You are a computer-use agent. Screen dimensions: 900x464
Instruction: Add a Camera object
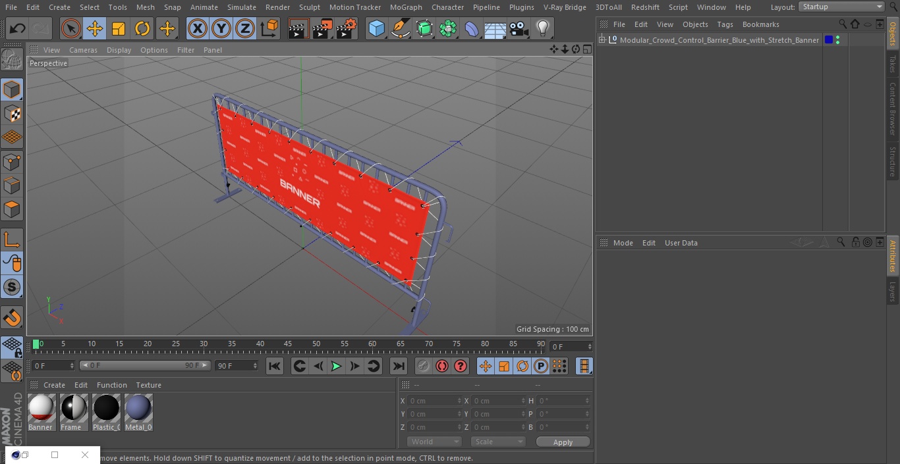coord(519,28)
